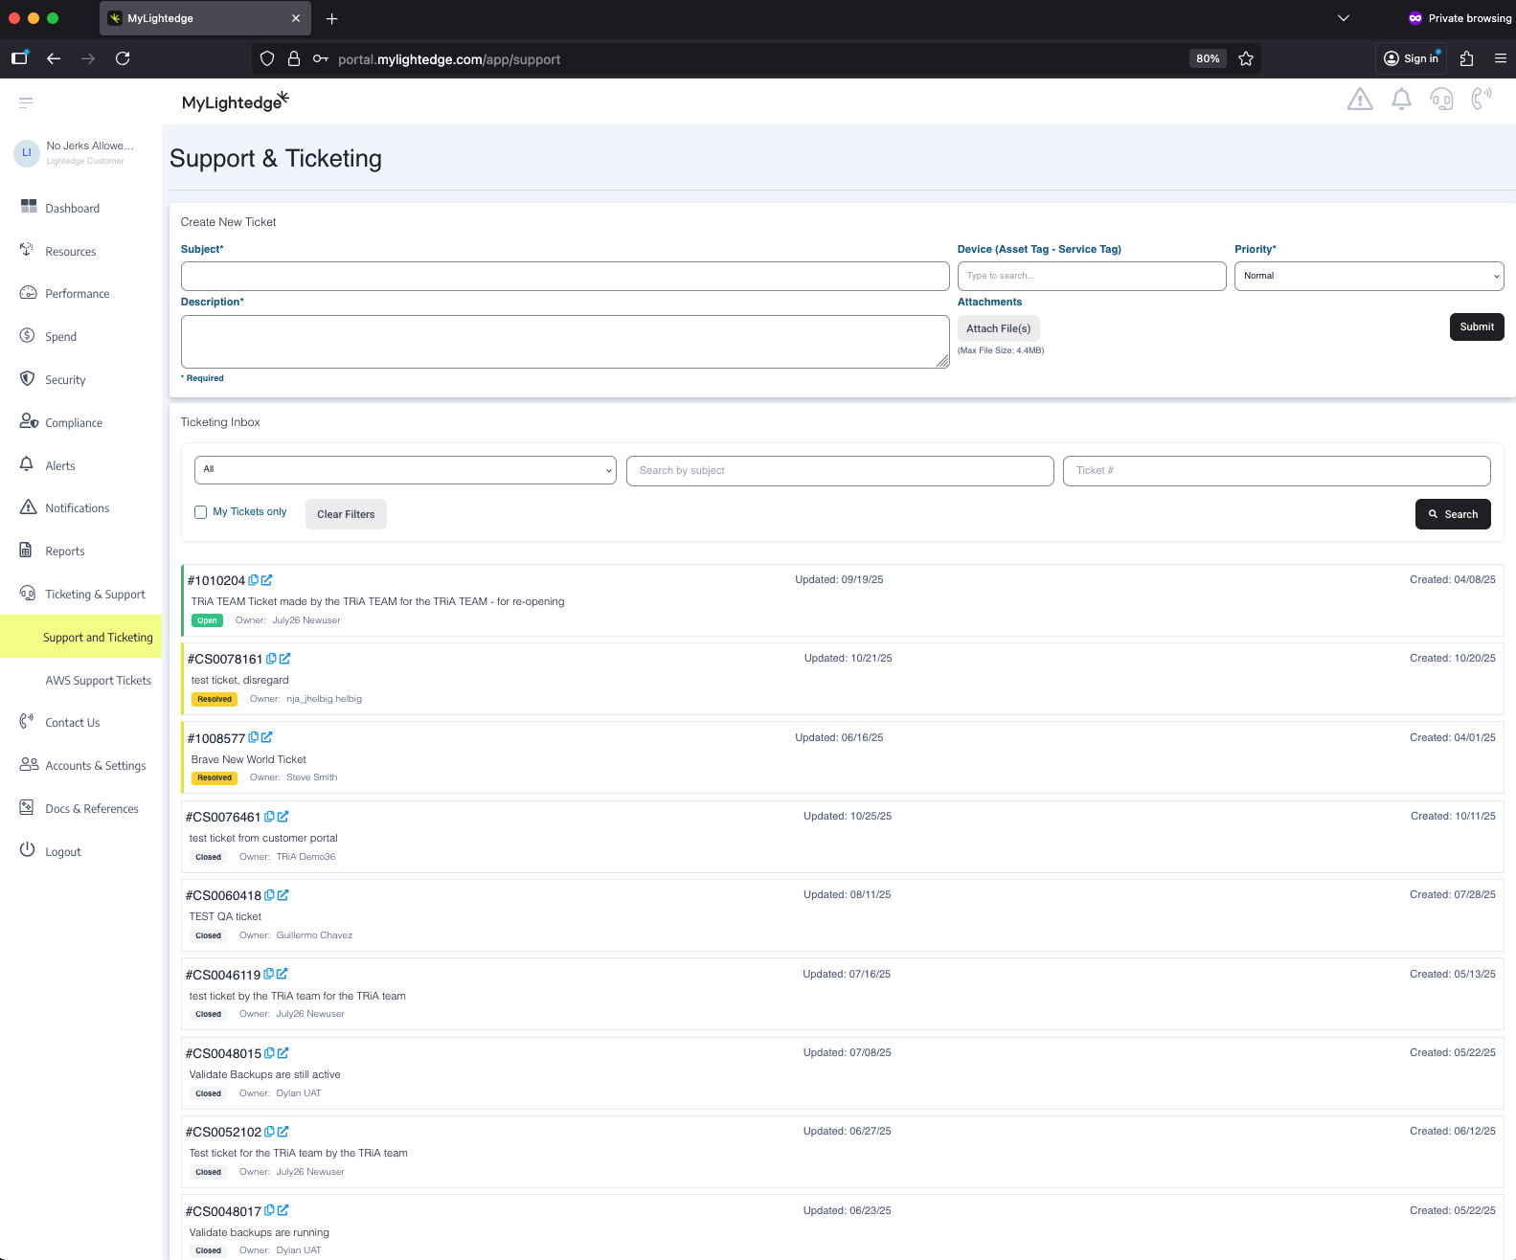Viewport: 1516px width, 1260px height.
Task: Copy ticket number #1008577
Action: [x=254, y=737]
